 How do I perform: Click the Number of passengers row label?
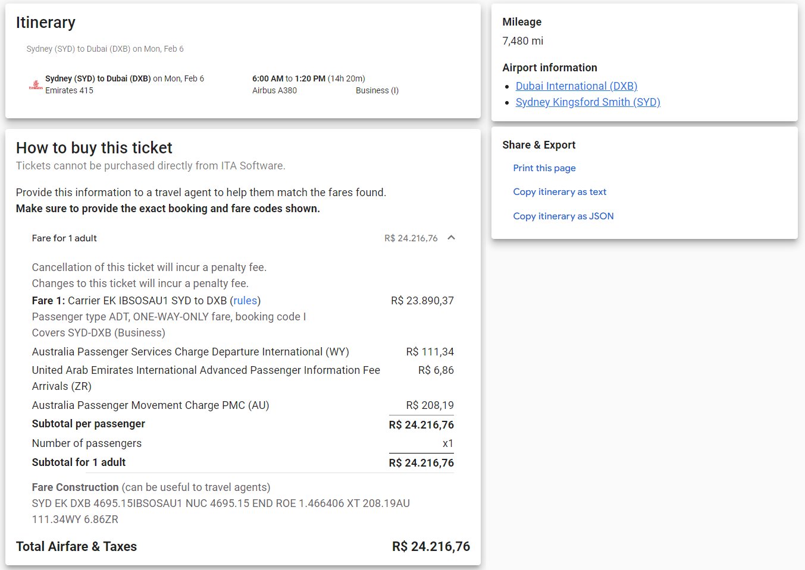coord(87,443)
